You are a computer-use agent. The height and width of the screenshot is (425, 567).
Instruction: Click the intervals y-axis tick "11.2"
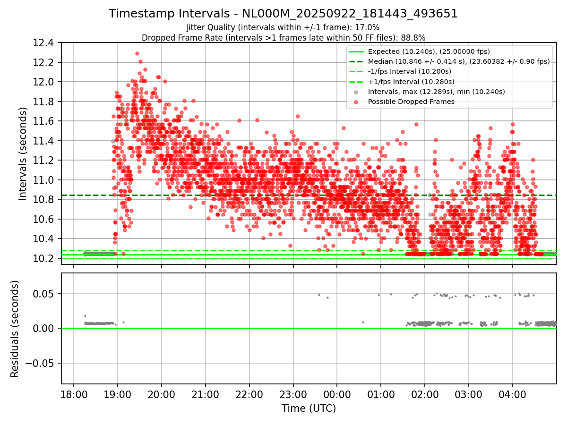(43, 161)
